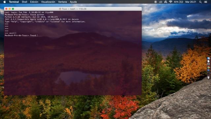Click the Type "help", "copyright" information line
211x119 pixels.
[45, 21]
